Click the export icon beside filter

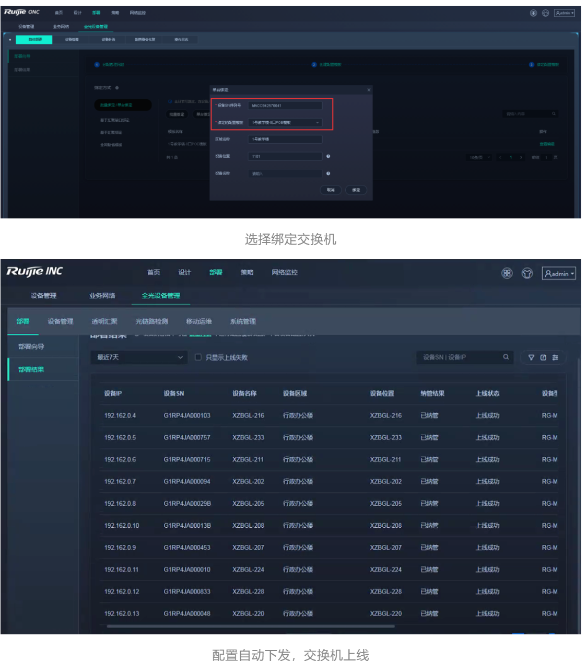point(543,357)
